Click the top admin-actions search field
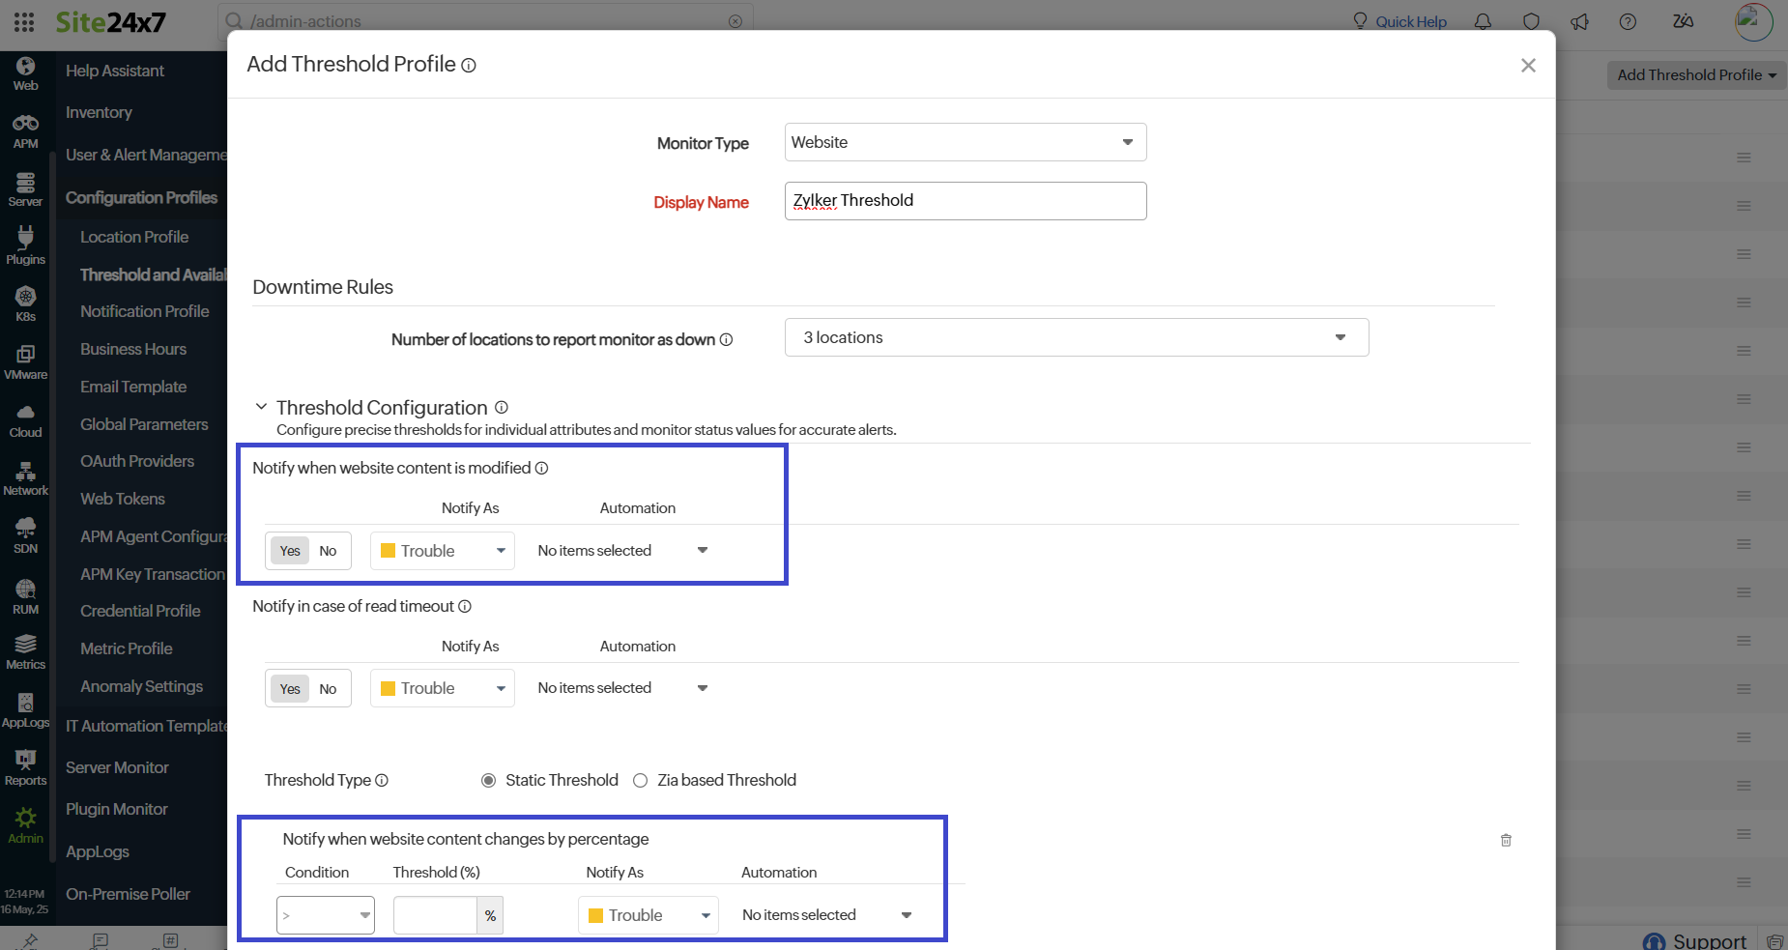This screenshot has height=950, width=1788. click(x=487, y=21)
